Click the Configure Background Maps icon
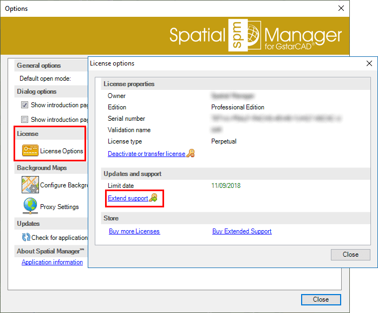 pos(30,185)
